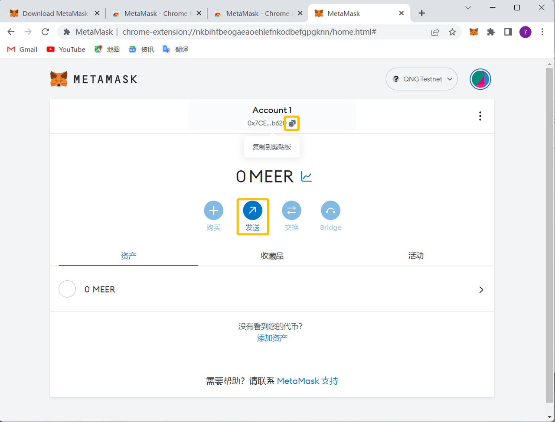The height and width of the screenshot is (422, 555).
Task: Go back in browser history
Action: [x=11, y=32]
